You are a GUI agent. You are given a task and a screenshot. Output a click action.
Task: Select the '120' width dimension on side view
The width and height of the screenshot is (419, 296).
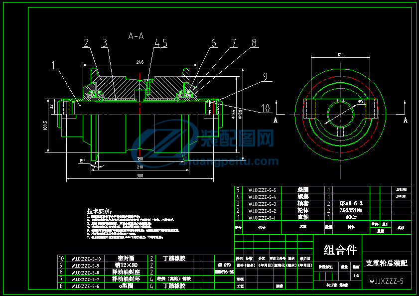(x=340, y=55)
